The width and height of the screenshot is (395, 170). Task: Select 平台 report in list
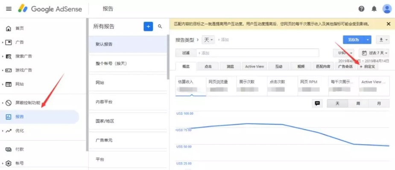tap(128, 159)
